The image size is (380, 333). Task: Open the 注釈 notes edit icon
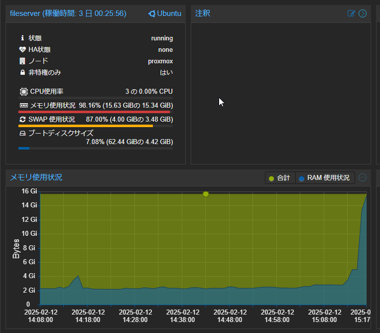tap(352, 13)
